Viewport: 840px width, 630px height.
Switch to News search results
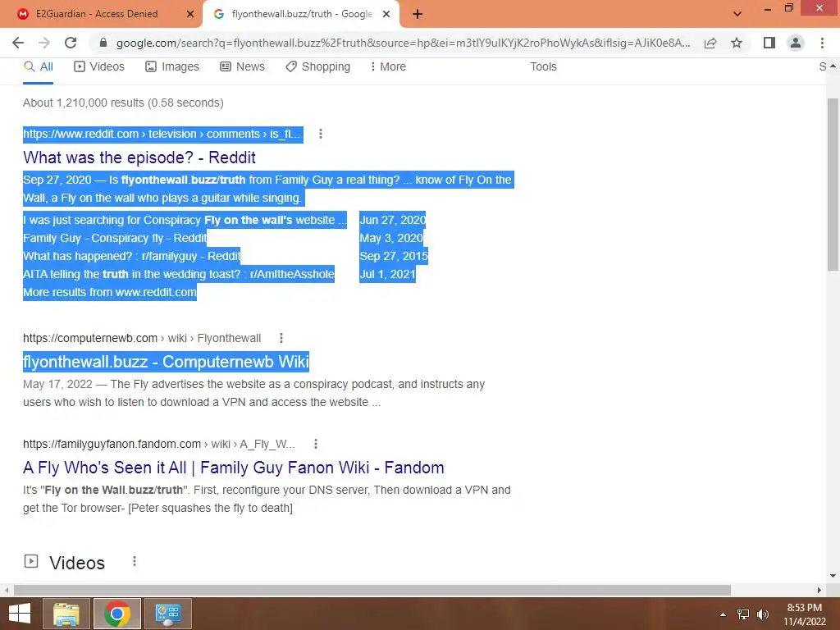(242, 66)
